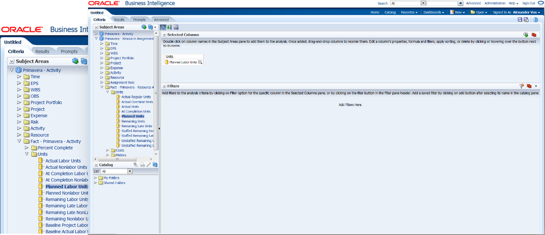The height and width of the screenshot is (235, 545).
Task: Open the Search scope dropdown showing All
Action: [x=424, y=3]
